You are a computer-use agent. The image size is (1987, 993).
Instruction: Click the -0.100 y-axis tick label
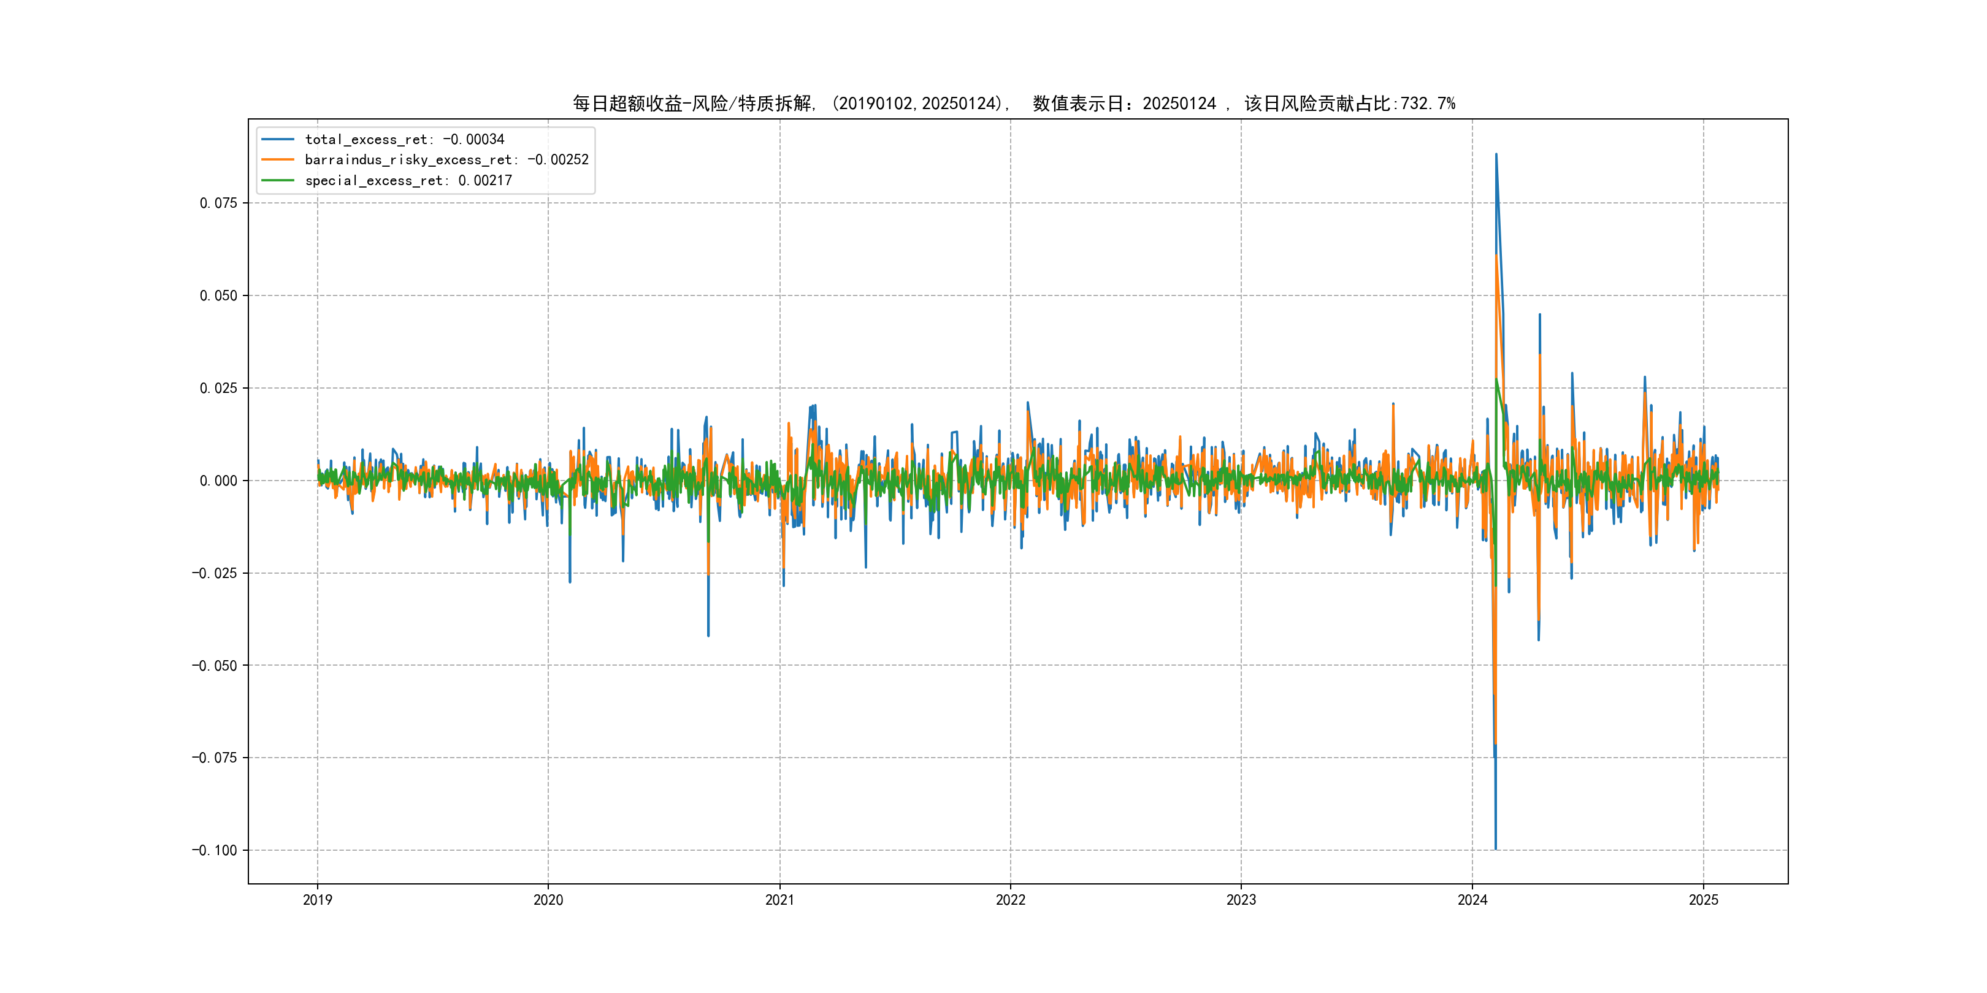[215, 850]
